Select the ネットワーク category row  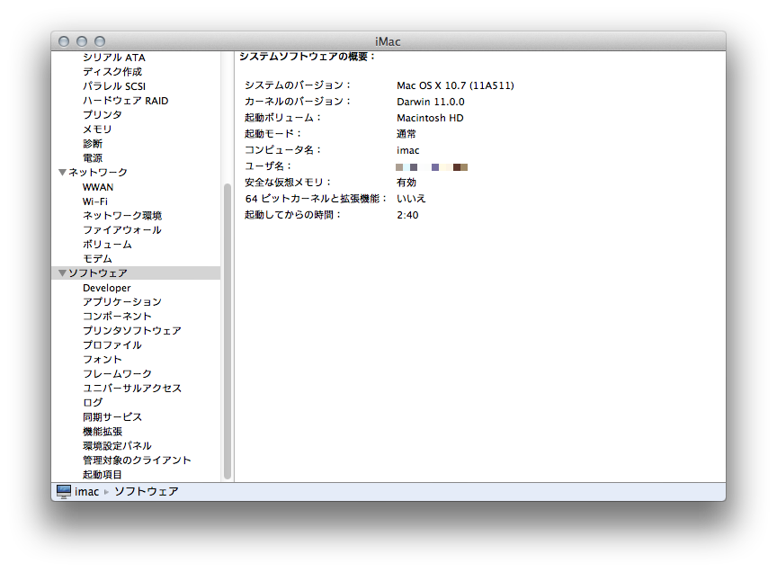(136, 173)
